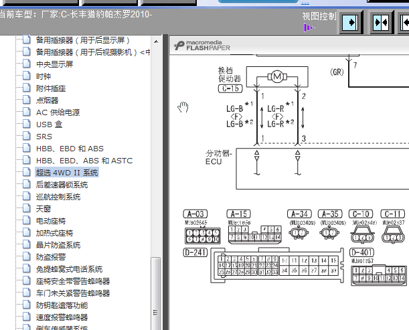Viewport: 409px width, 330px height.
Task: Click the tree panel scrollbar thumb
Action: (156, 293)
